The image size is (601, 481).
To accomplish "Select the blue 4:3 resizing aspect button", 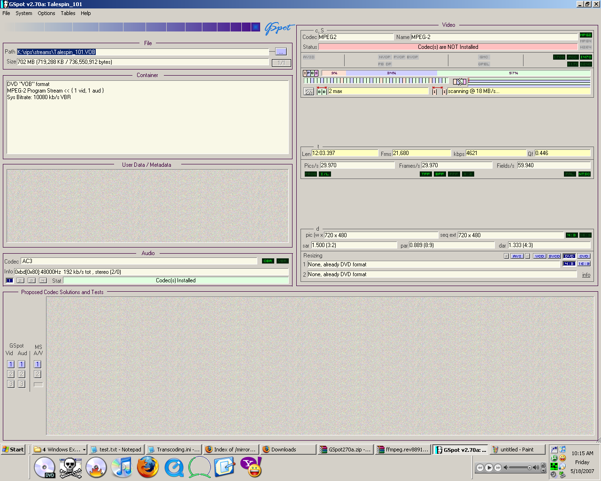I will [x=569, y=264].
